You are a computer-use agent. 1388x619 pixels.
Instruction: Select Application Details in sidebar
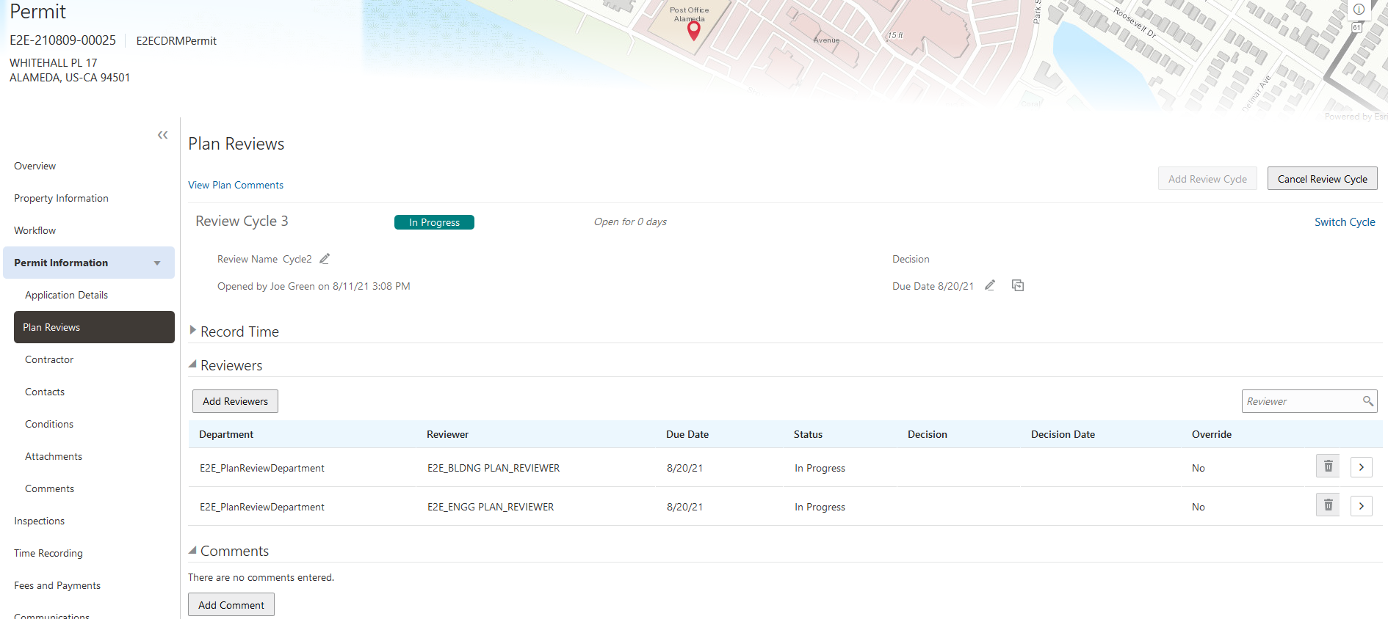coord(66,295)
